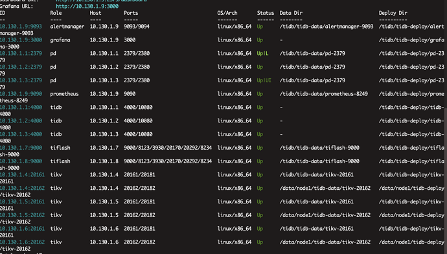Click the pd ID 10.130.1.3:2379

point(21,80)
